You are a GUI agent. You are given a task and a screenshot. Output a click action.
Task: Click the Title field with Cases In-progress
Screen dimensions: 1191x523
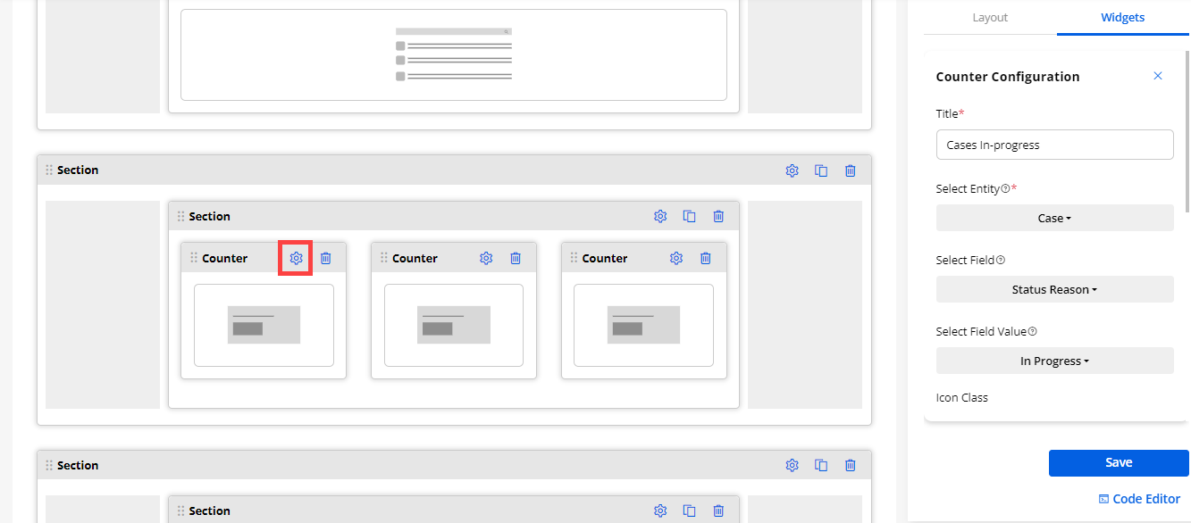[1054, 145]
